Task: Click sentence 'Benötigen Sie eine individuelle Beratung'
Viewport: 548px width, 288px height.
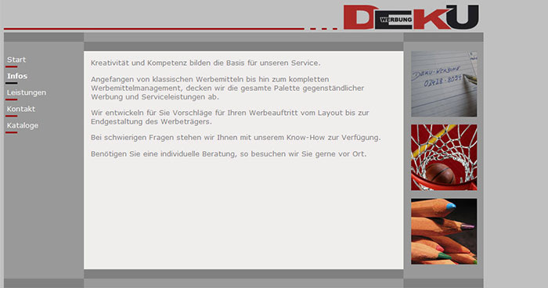Action: (x=229, y=154)
